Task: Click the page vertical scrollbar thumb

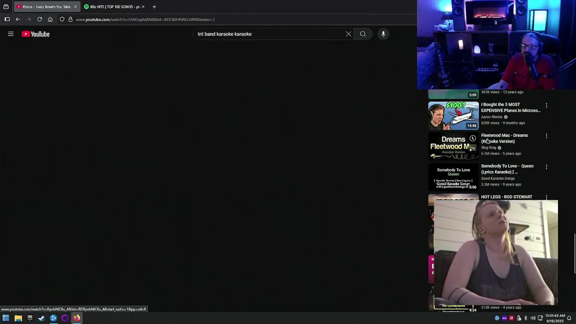Action: (575, 253)
